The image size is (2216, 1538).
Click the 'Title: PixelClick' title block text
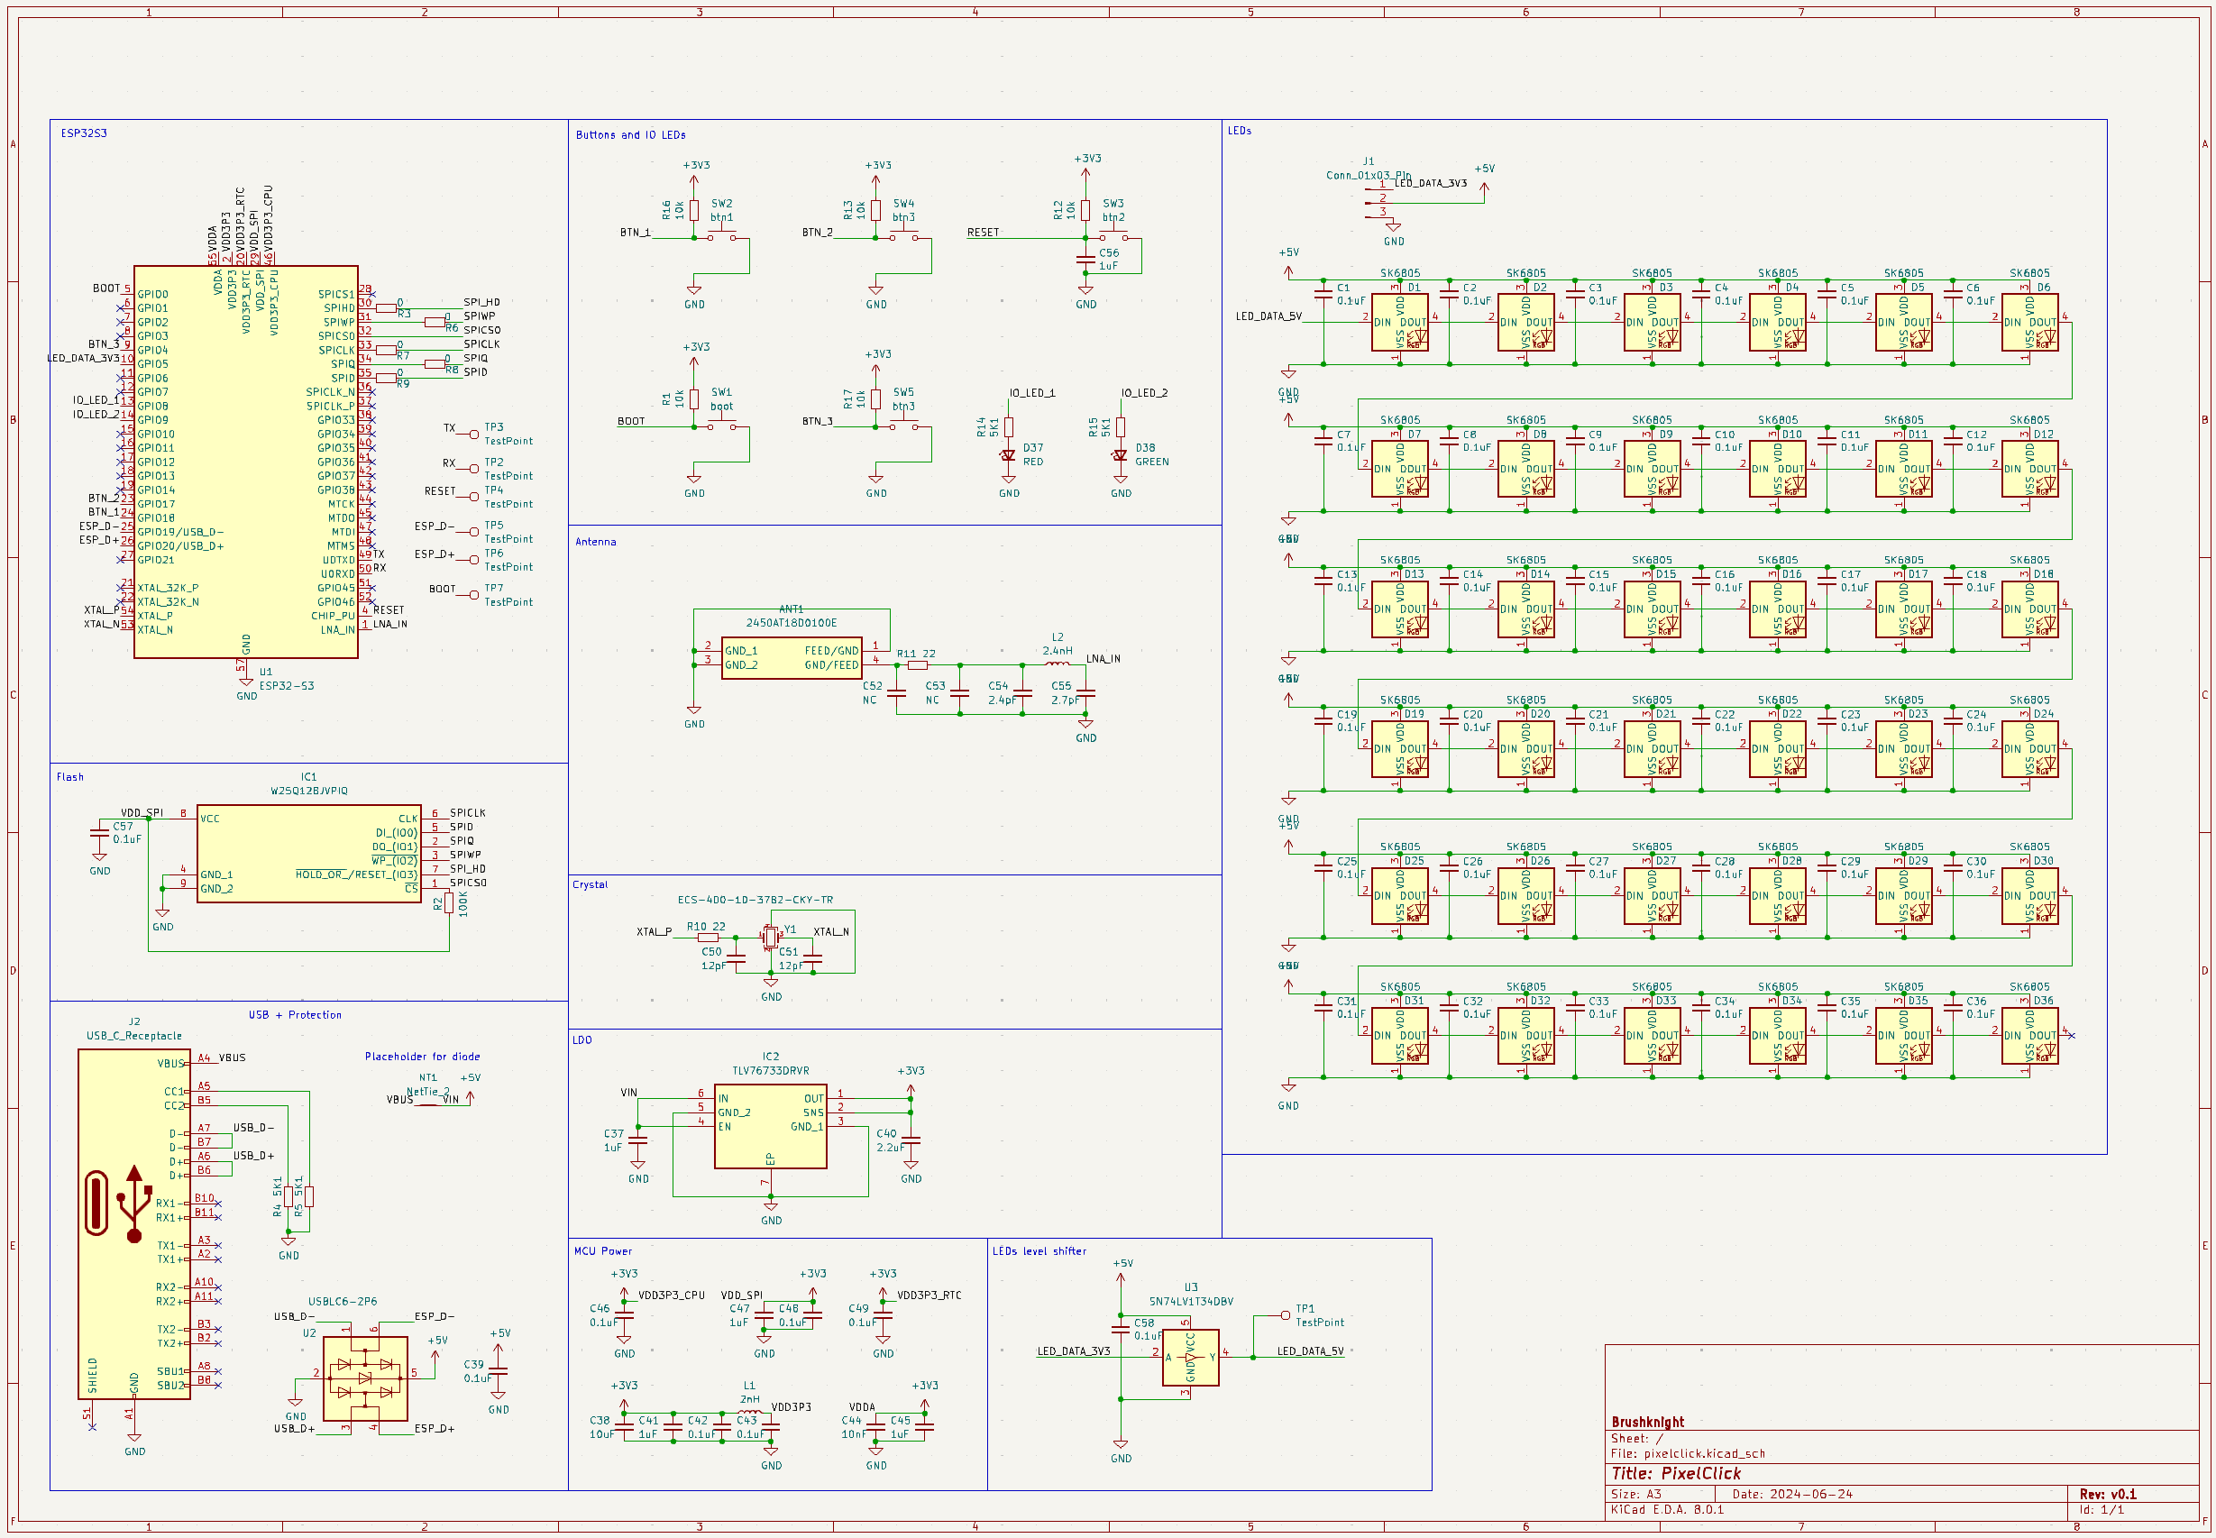[1677, 1473]
